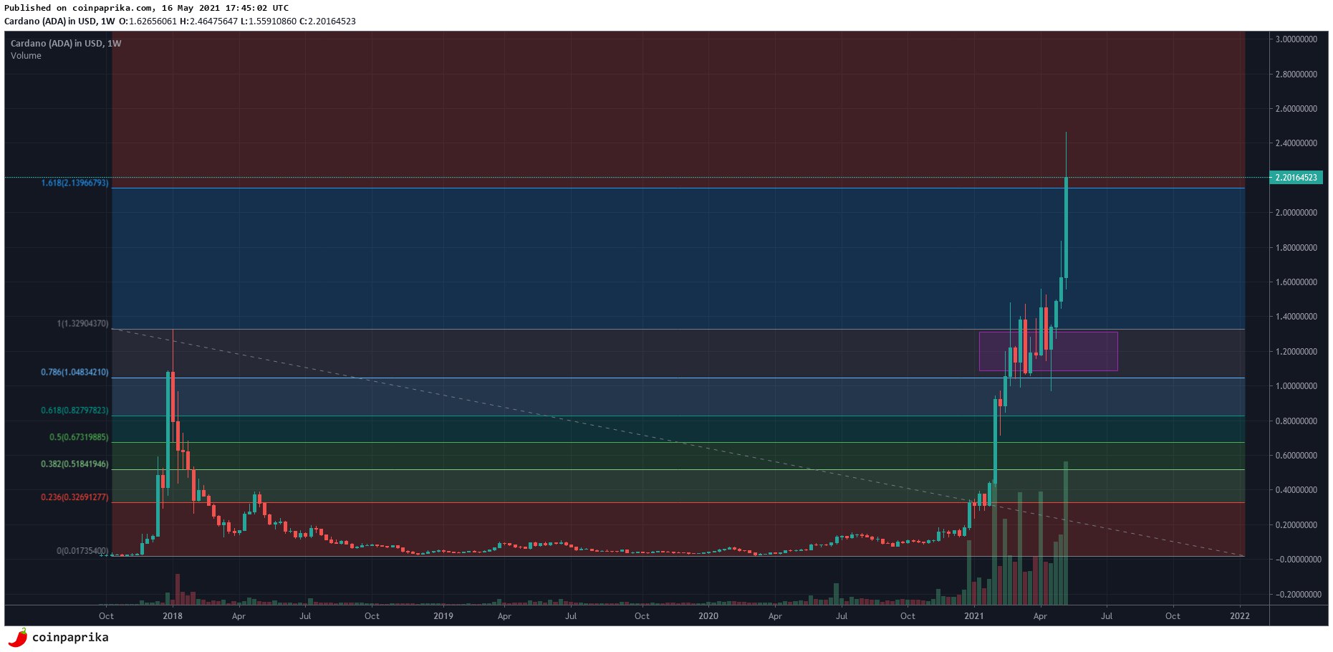This screenshot has width=1333, height=652.
Task: Click the 2022 time axis label
Action: pyautogui.click(x=1240, y=616)
